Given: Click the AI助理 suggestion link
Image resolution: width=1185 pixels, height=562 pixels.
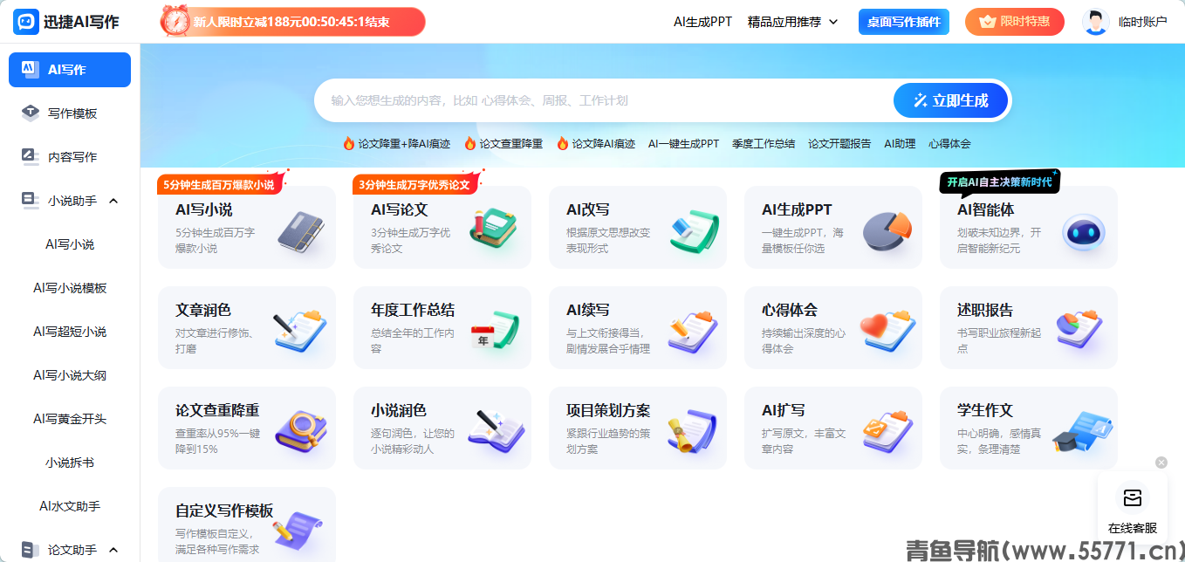Looking at the screenshot, I should (x=900, y=144).
